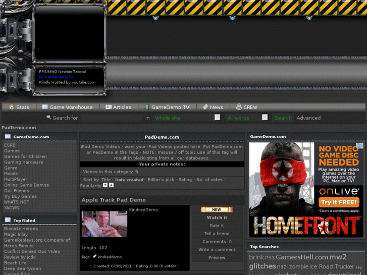Screen dimensions: 367x275
Task: Open the Games for Children category
Action: click(x=25, y=156)
